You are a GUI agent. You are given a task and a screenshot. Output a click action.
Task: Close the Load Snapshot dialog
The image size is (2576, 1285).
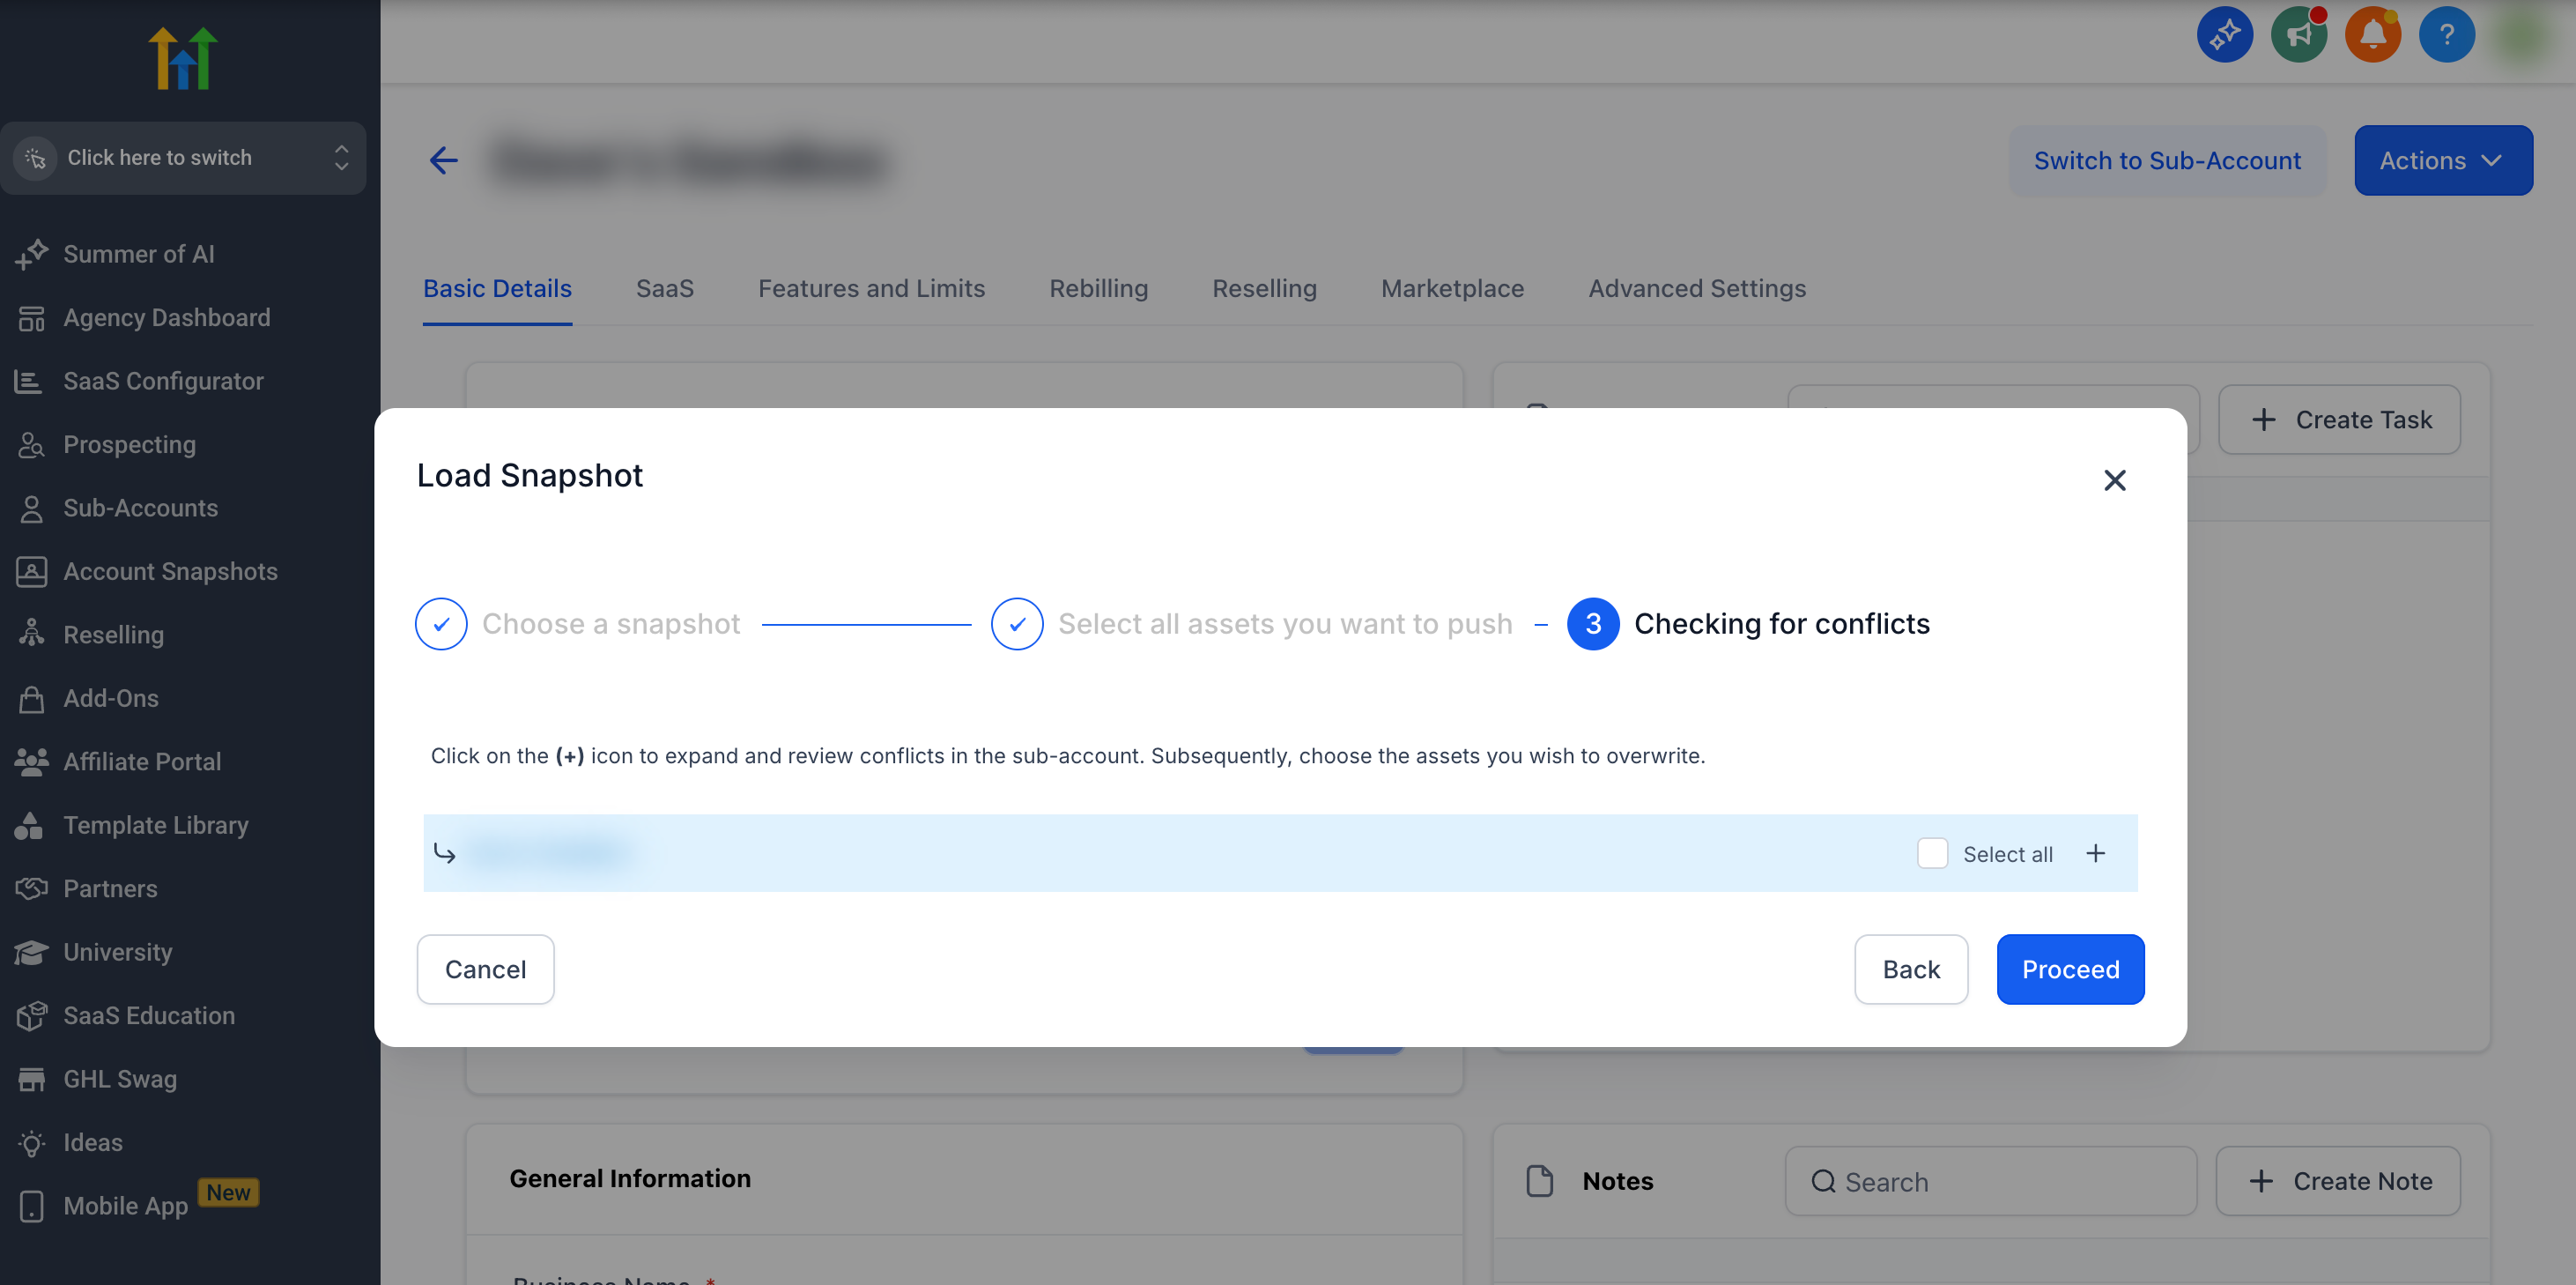2114,480
